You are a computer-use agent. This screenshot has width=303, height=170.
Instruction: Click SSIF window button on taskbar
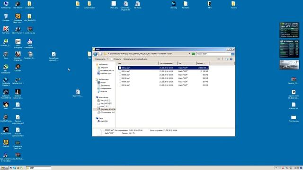coord(39,168)
